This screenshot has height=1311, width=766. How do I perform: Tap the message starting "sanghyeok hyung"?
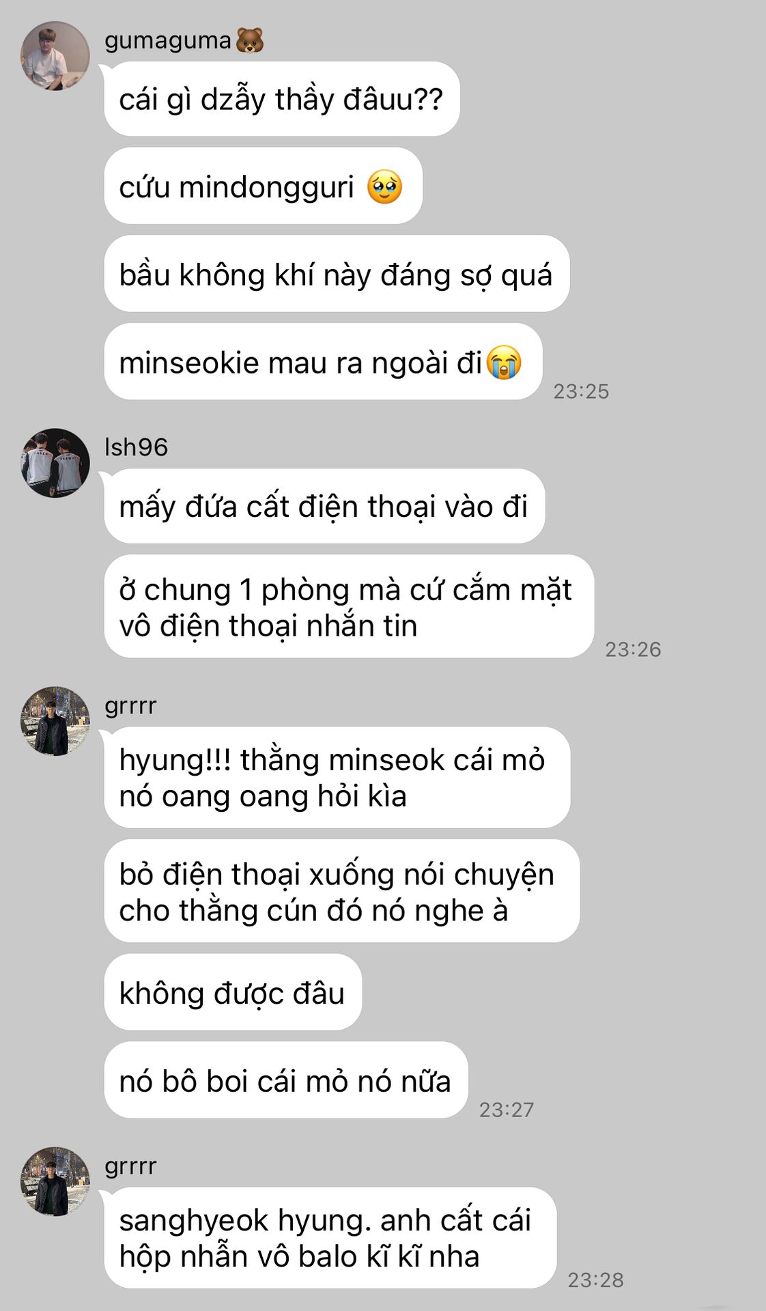330,1238
